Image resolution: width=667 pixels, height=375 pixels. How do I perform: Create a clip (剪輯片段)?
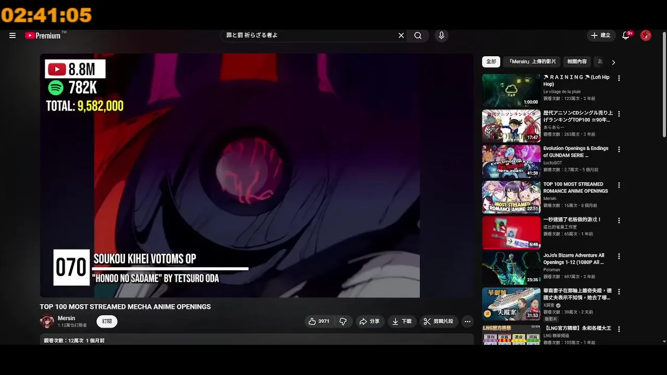coord(438,321)
